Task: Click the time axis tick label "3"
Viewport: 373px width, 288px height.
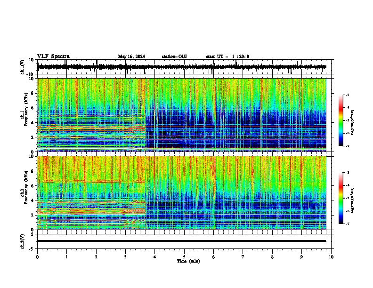Action: click(125, 257)
